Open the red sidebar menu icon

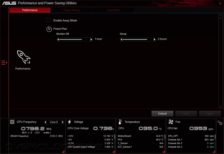[4, 63]
